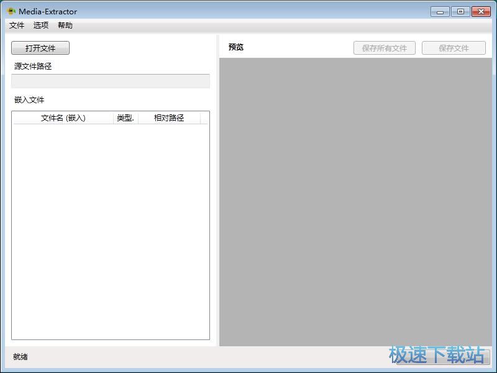Viewport: 497px width, 373px height.
Task: Click the Media-Extractor application icon in the title bar
Action: [11, 11]
